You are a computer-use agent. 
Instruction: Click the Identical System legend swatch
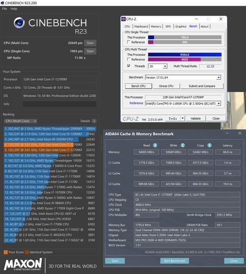(x=27, y=252)
